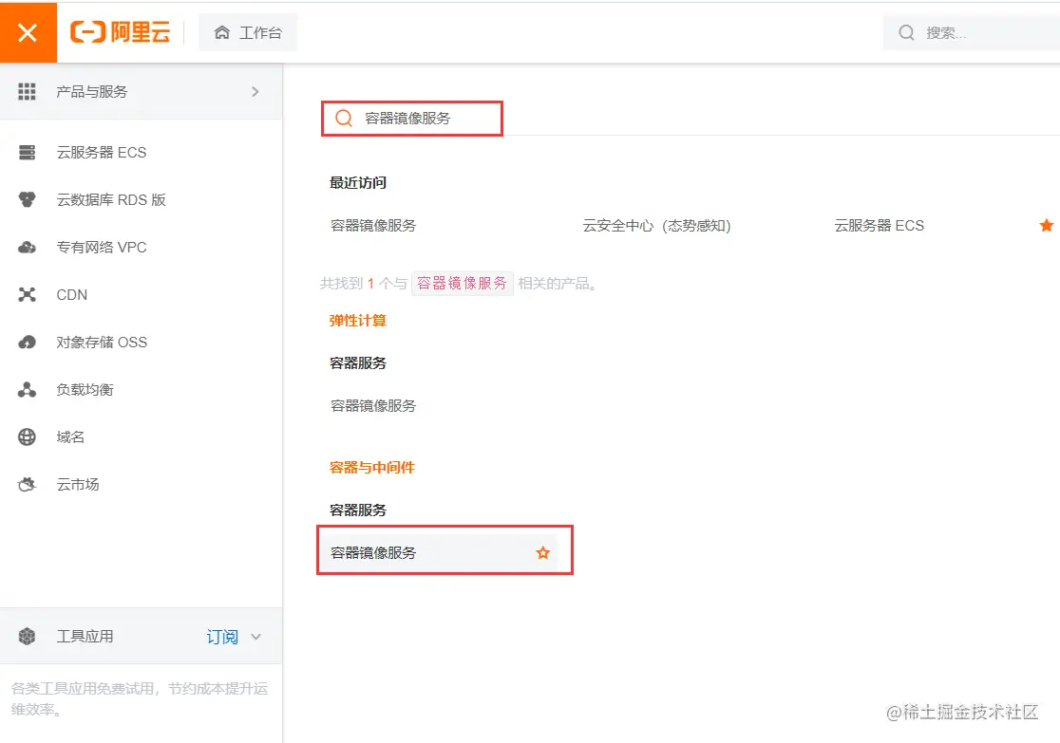Click the 订阅 link beside 工具应用
This screenshot has height=743, width=1060.
pyautogui.click(x=221, y=637)
